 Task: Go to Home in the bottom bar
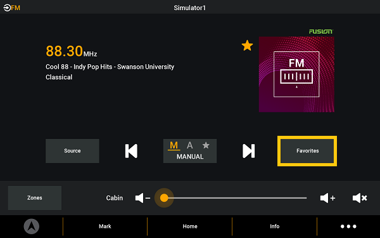click(x=190, y=227)
